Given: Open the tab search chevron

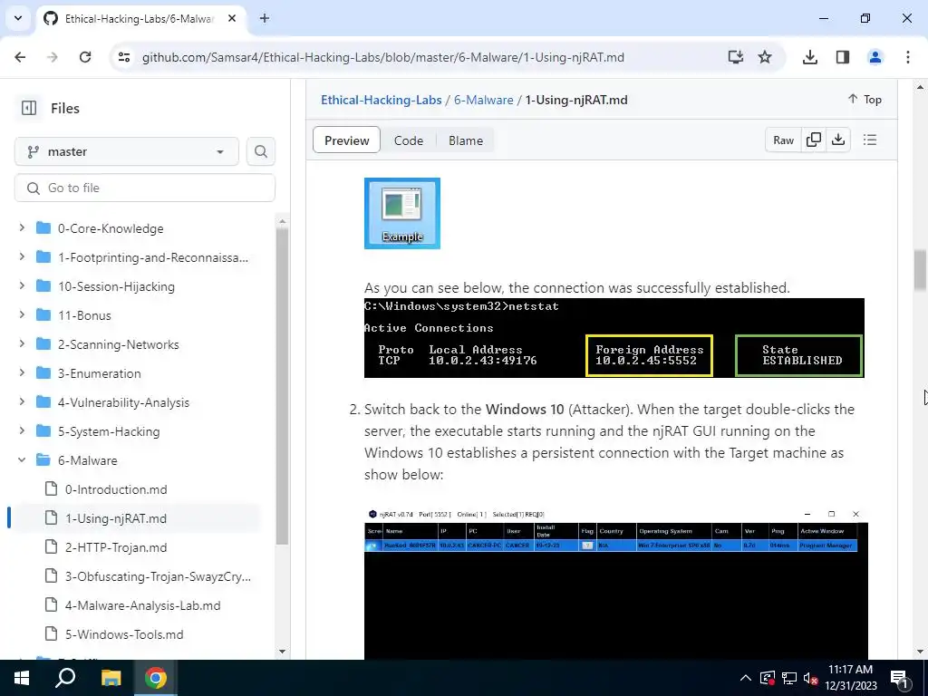Looking at the screenshot, I should (x=18, y=18).
